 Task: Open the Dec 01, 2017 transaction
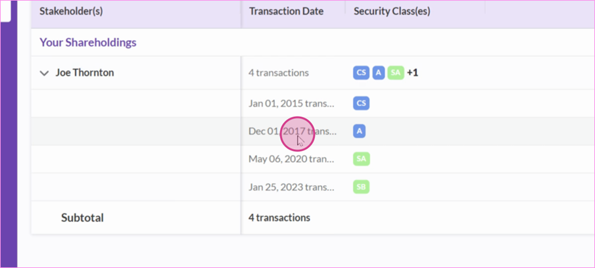click(292, 131)
